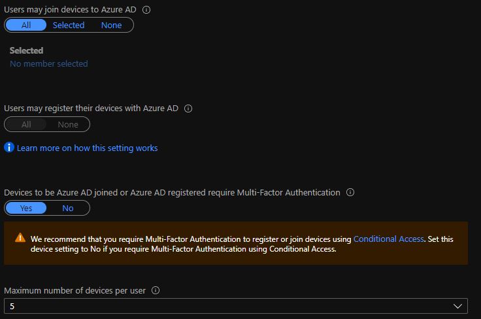
Task: Open the No member selected link
Action: pos(49,64)
